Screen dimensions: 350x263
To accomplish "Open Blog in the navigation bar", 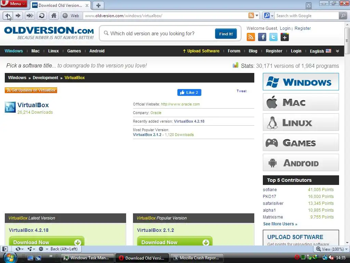I will [253, 51].
